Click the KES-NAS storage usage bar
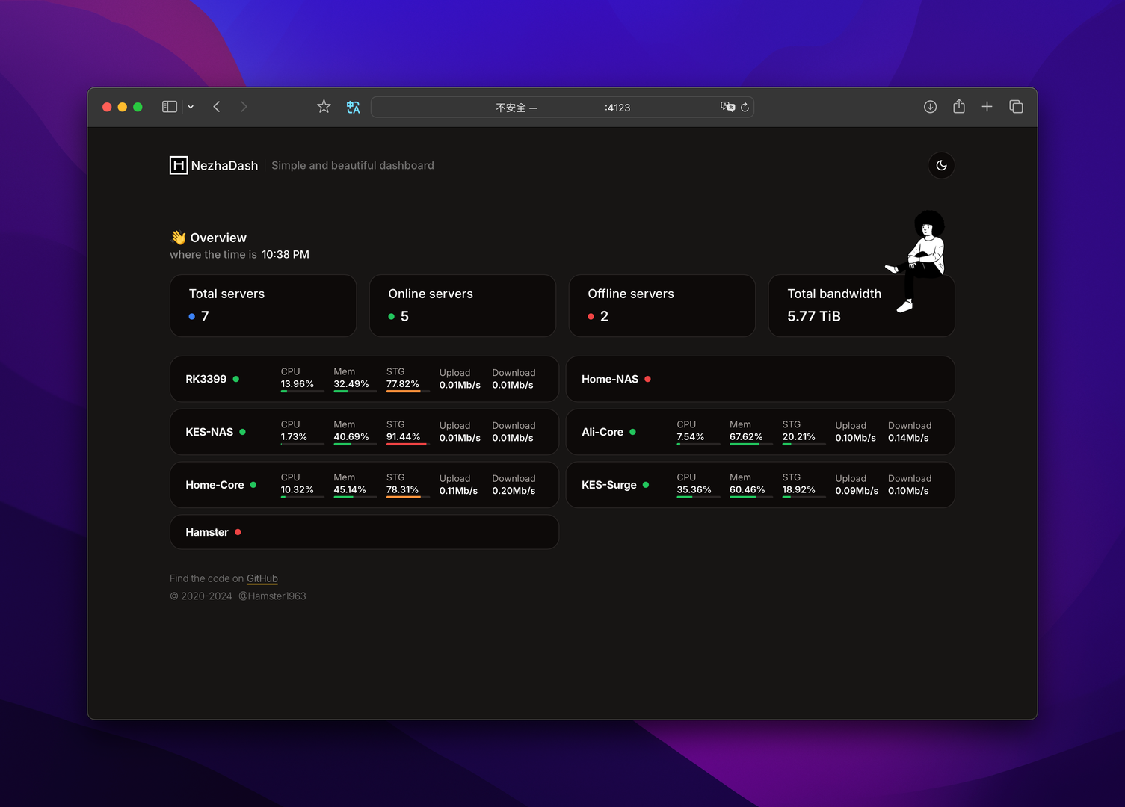1125x807 pixels. pyautogui.click(x=407, y=444)
